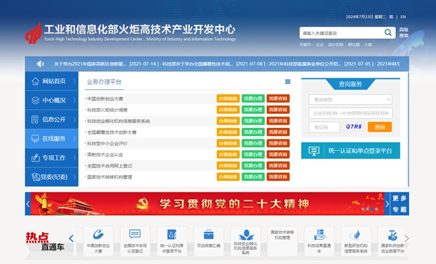Image resolution: width=436 pixels, height=264 pixels.
Task: Open 统一认证和单点登录平台 hot-link card
Action: point(172,241)
